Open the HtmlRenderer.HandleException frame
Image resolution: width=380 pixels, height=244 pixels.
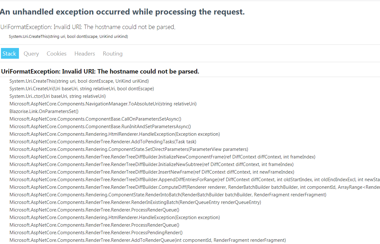115,134
